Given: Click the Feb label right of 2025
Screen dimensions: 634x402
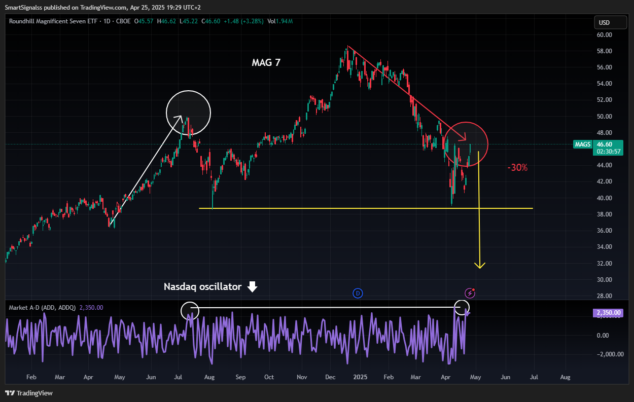Looking at the screenshot, I should [x=389, y=377].
